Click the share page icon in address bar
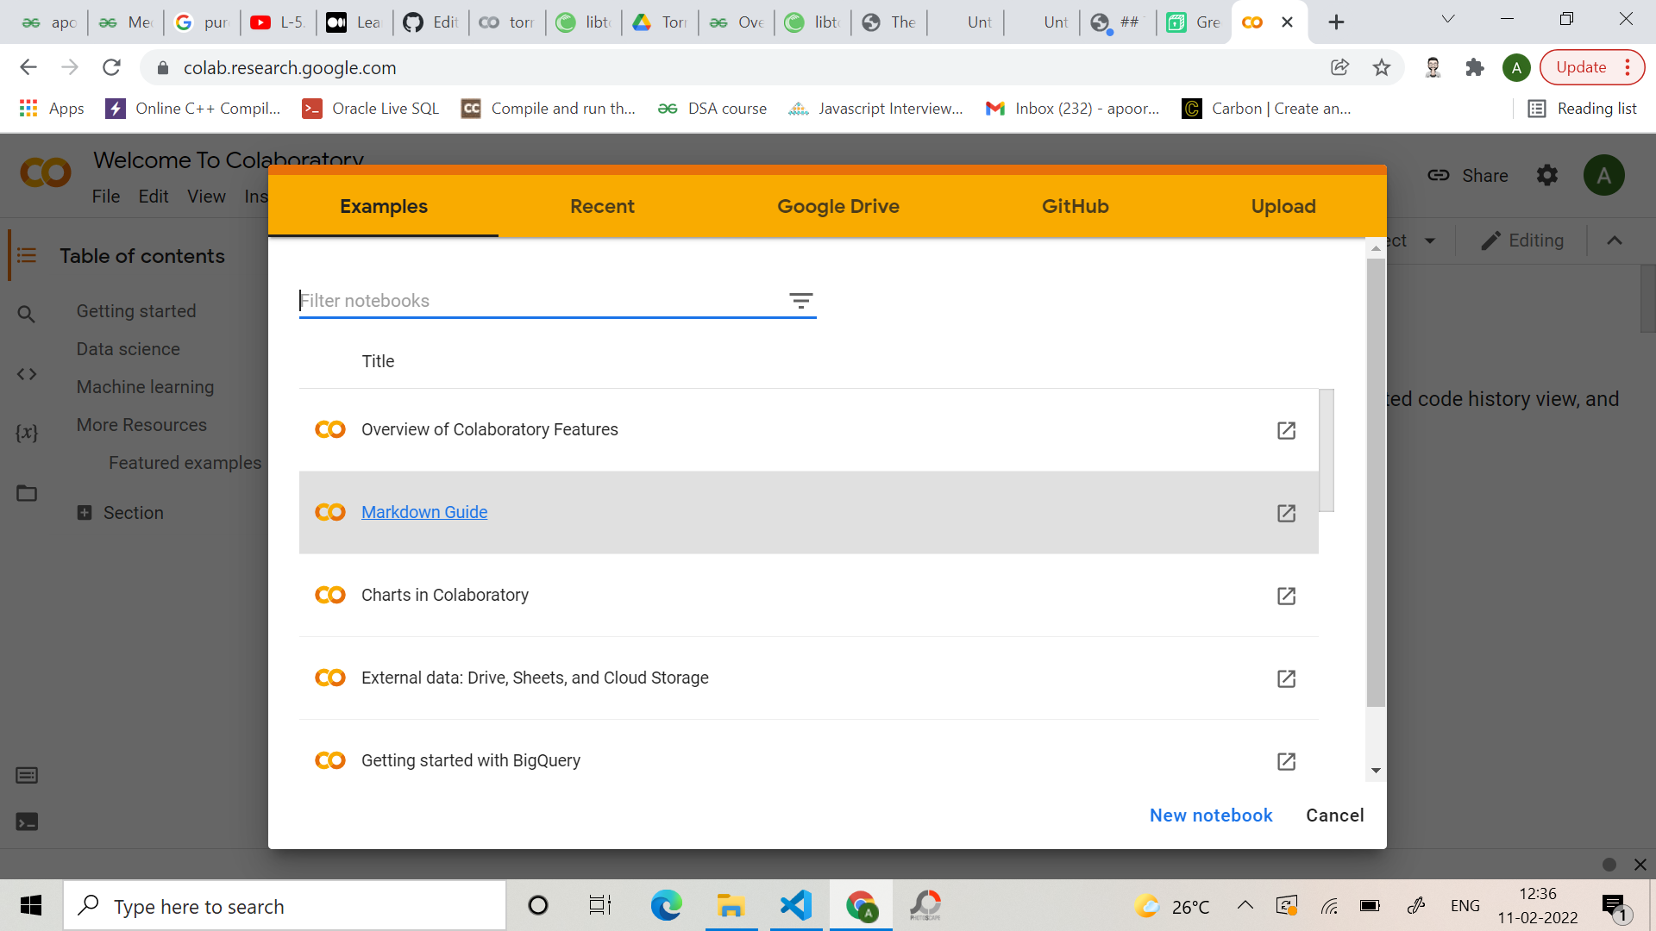Image resolution: width=1656 pixels, height=931 pixels. click(x=1339, y=67)
